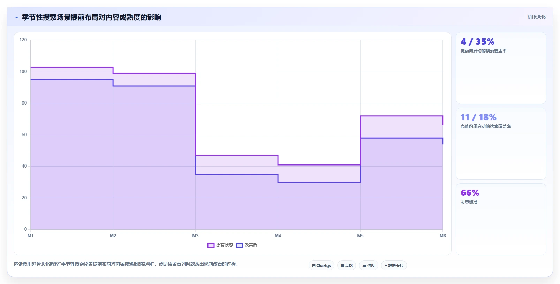This screenshot has height=284, width=560.
Task: Click the footer description starting with 这张图用趋势变化解释
Action: pos(126,264)
